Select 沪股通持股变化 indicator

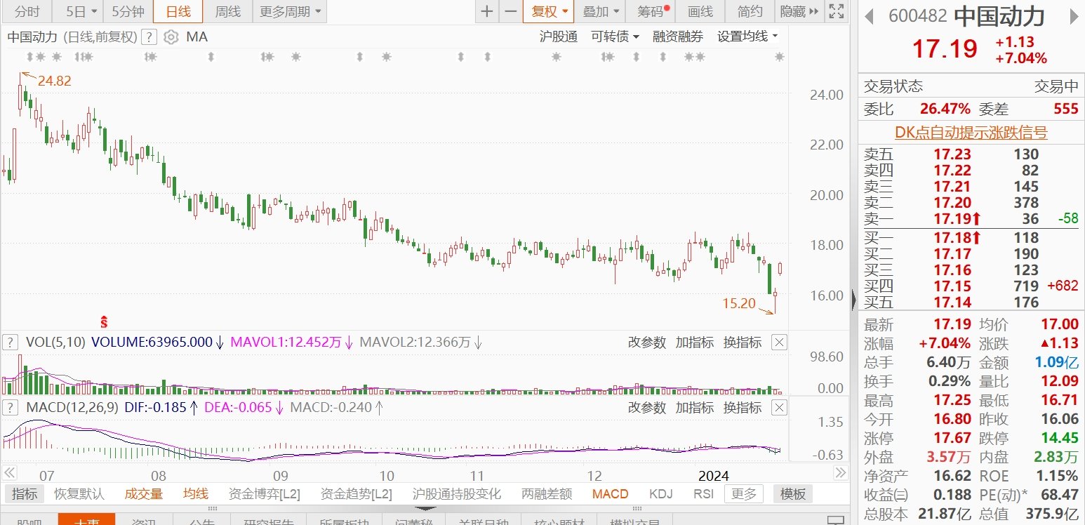pos(457,494)
